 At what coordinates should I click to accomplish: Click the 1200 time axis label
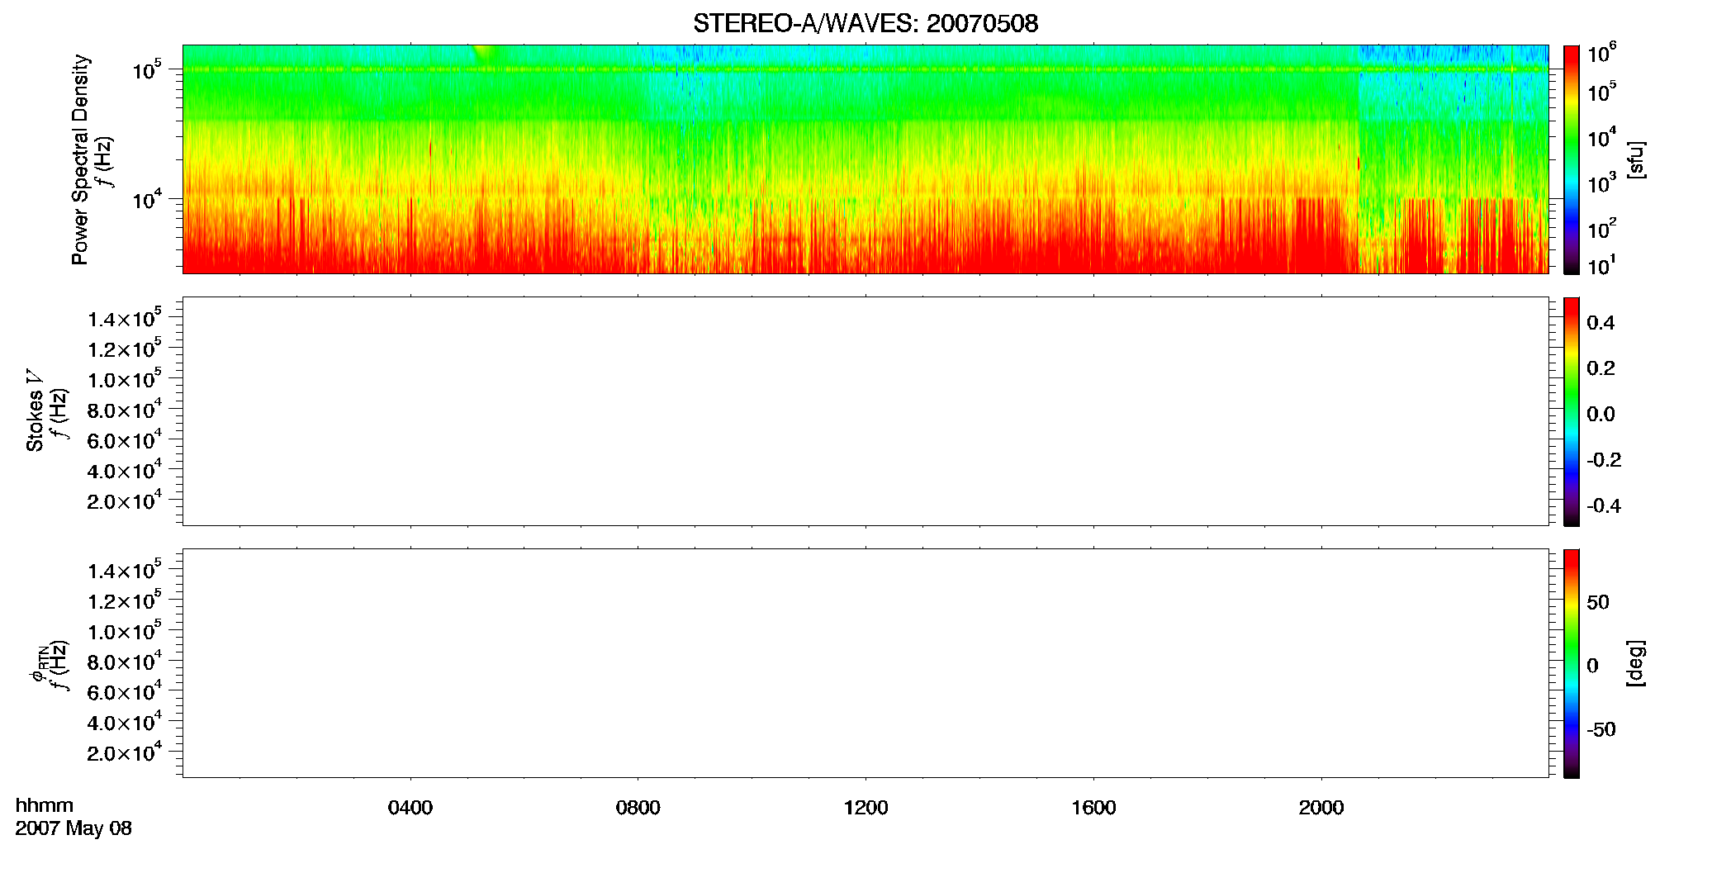click(865, 807)
